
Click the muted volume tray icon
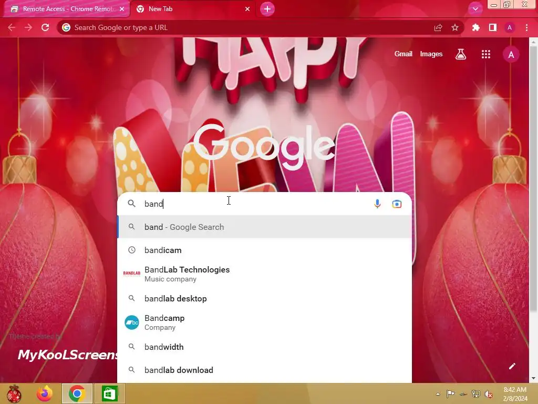click(488, 394)
